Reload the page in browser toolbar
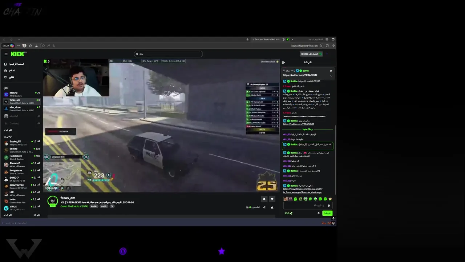The width and height of the screenshot is (465, 262). click(x=327, y=46)
